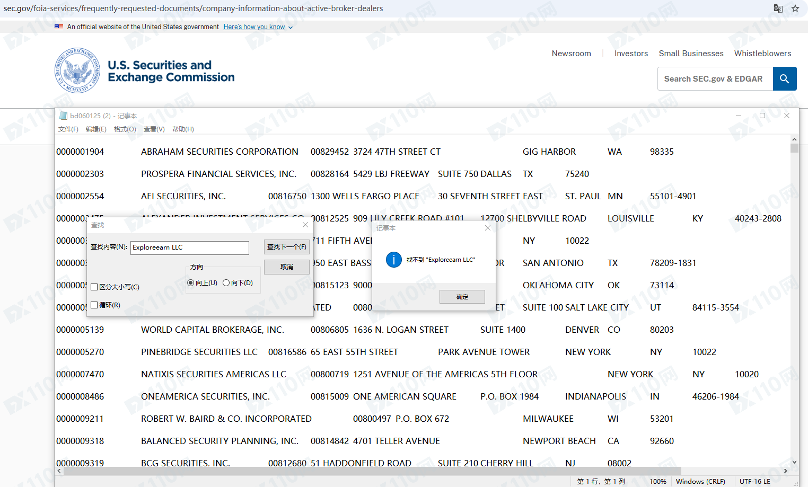Click the 取消 Cancel button in Find dialog
Viewport: 808px width, 487px height.
[x=287, y=267]
